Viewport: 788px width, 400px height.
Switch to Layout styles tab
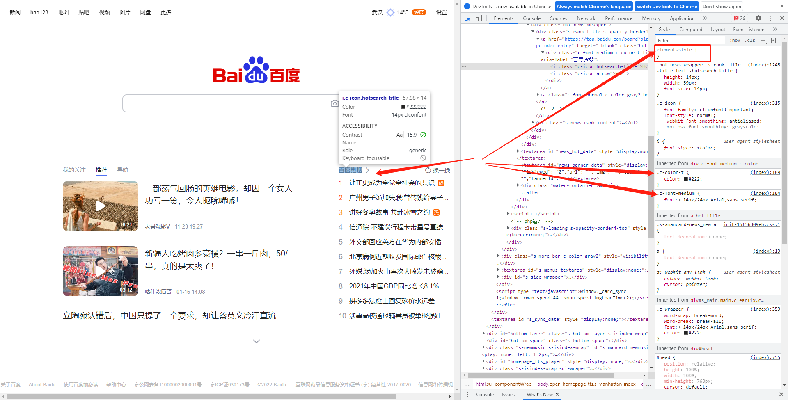coord(718,30)
